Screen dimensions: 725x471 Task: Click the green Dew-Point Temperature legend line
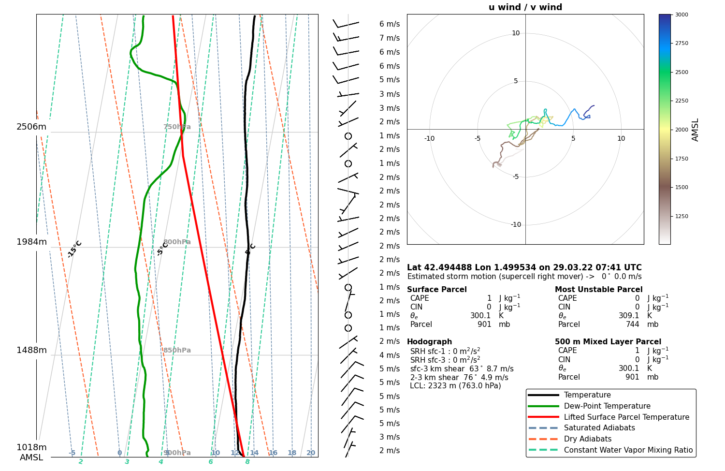543,406
